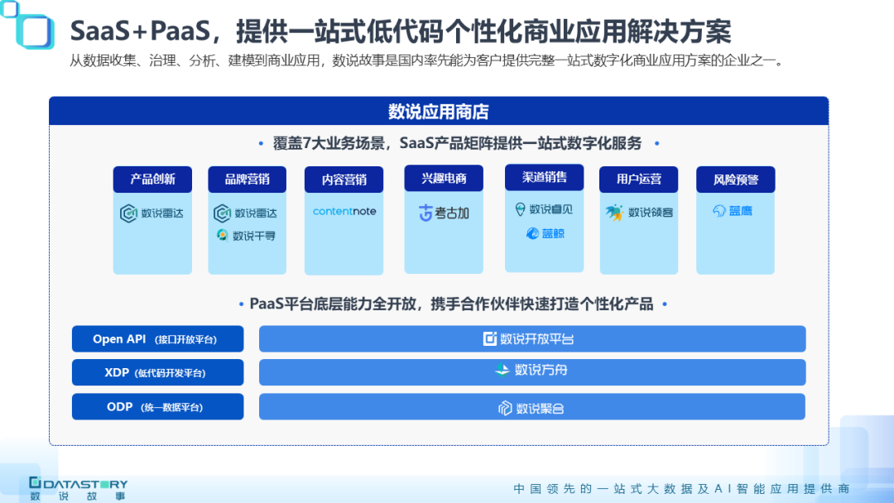Select the 内容营销 category header

click(344, 180)
